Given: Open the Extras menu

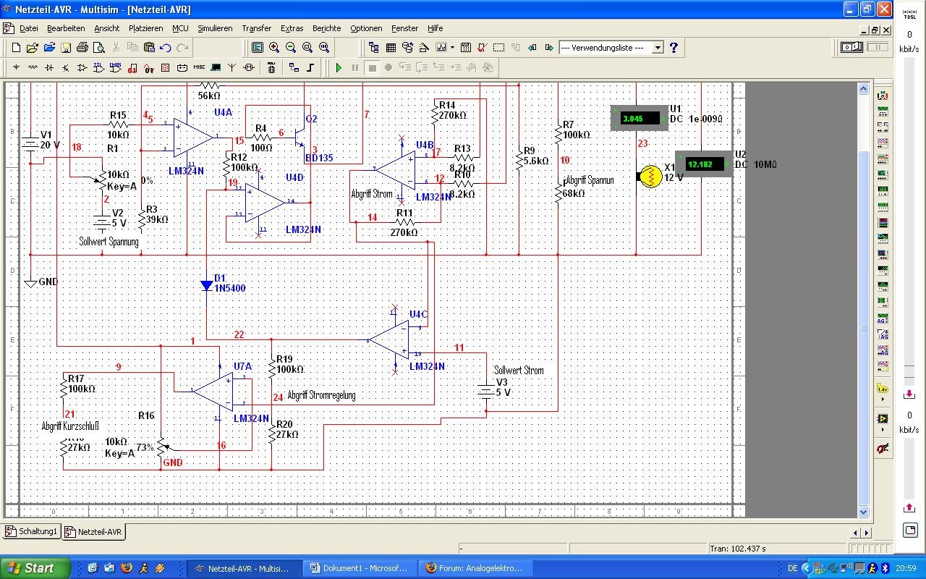Looking at the screenshot, I should pos(292,28).
